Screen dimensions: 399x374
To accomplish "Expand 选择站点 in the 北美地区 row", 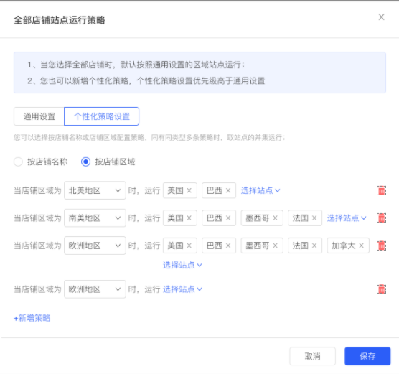I will 260,190.
